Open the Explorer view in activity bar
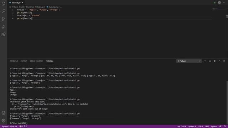Image resolution: width=228 pixels, height=128 pixels. pos(4,3)
